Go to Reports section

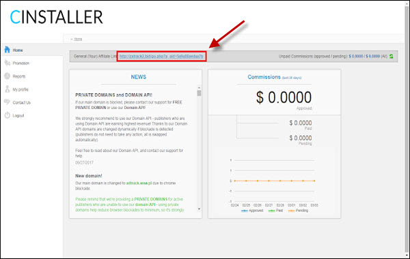click(x=19, y=76)
